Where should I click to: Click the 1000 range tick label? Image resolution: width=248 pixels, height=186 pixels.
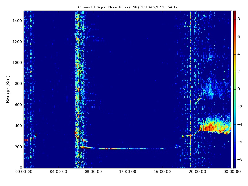point(17,63)
